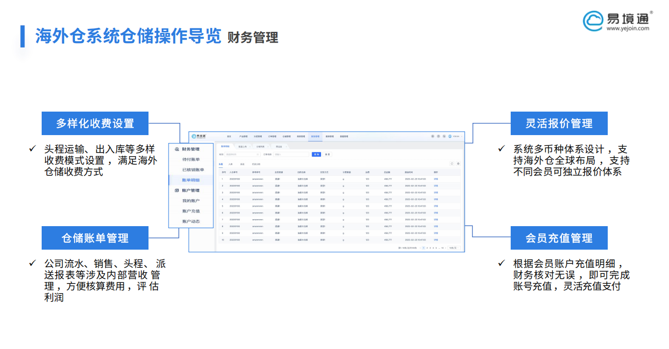This screenshot has height=349, width=669.
Task: Refresh the billing table with the refresh icon
Action: coord(452,163)
